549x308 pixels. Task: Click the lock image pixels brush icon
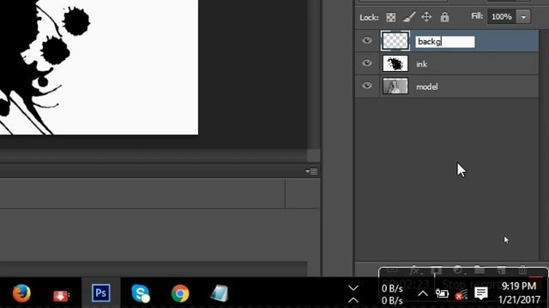tap(408, 17)
